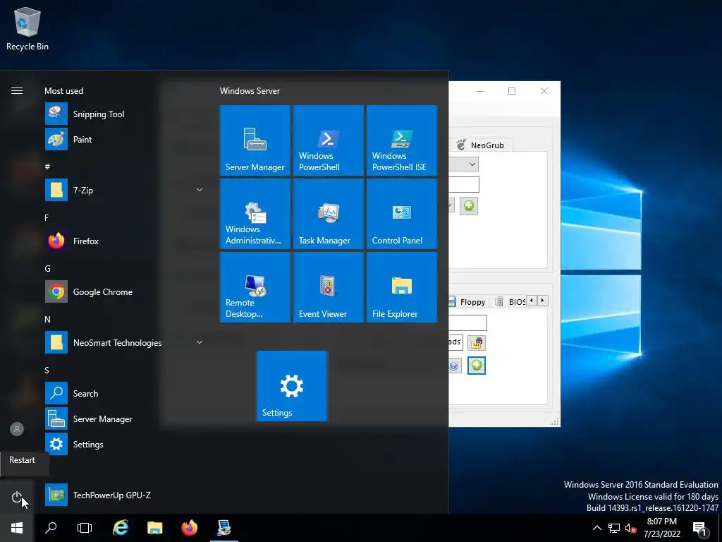This screenshot has height=542, width=722.
Task: Click the Windows Start button
Action: coord(17,528)
